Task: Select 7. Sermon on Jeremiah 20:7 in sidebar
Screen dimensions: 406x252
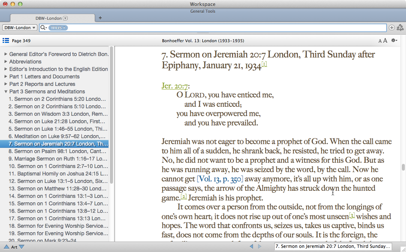Action: pyautogui.click(x=54, y=144)
